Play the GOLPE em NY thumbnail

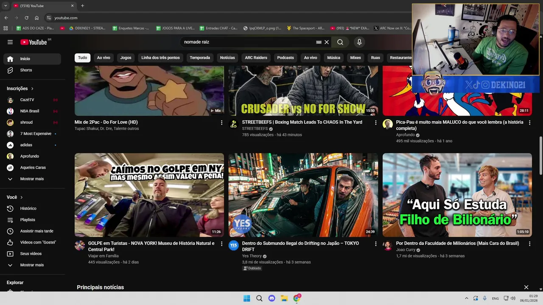coord(149,195)
